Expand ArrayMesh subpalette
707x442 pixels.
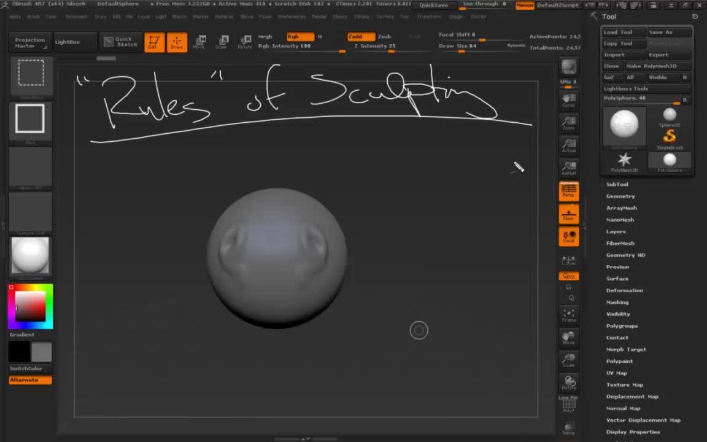[x=621, y=208]
